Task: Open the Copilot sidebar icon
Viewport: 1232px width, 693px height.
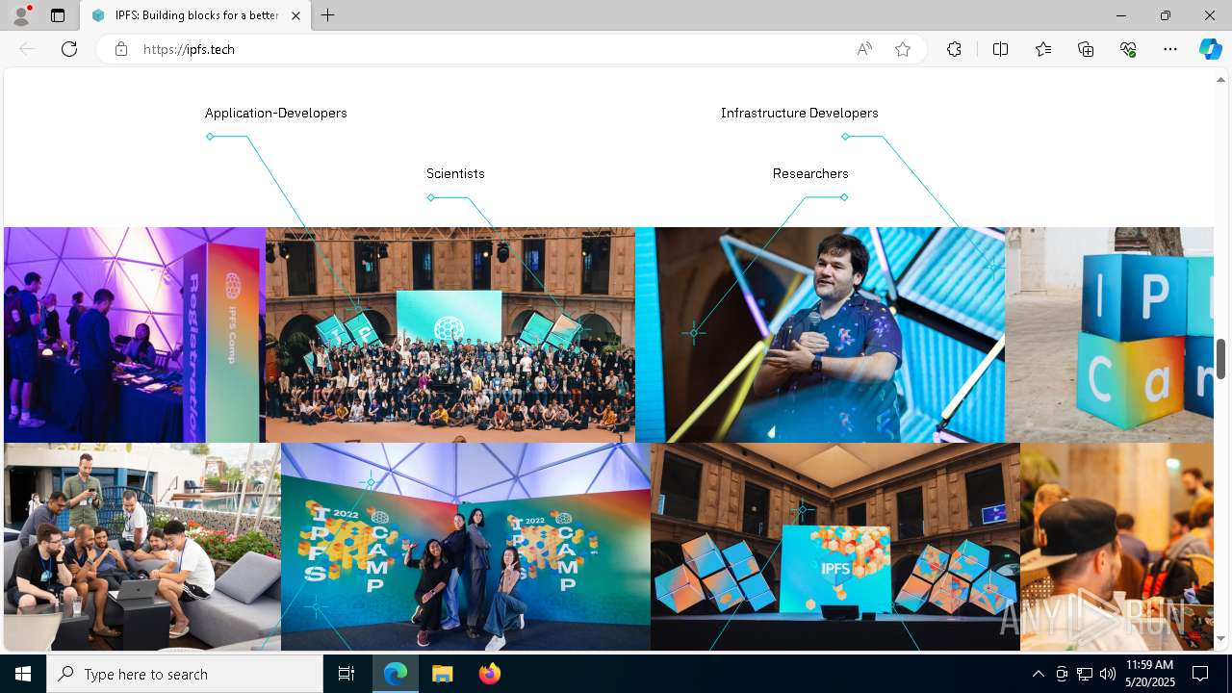Action: (1210, 49)
